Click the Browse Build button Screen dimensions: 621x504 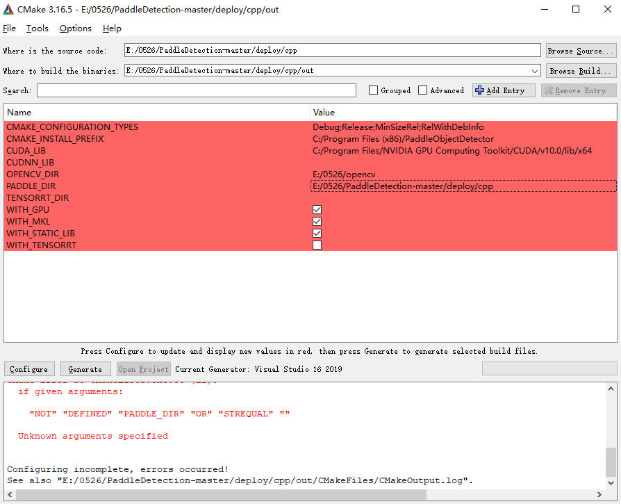[581, 71]
